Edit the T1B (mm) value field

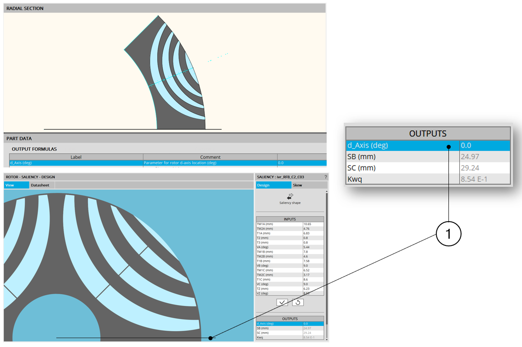[x=313, y=261]
